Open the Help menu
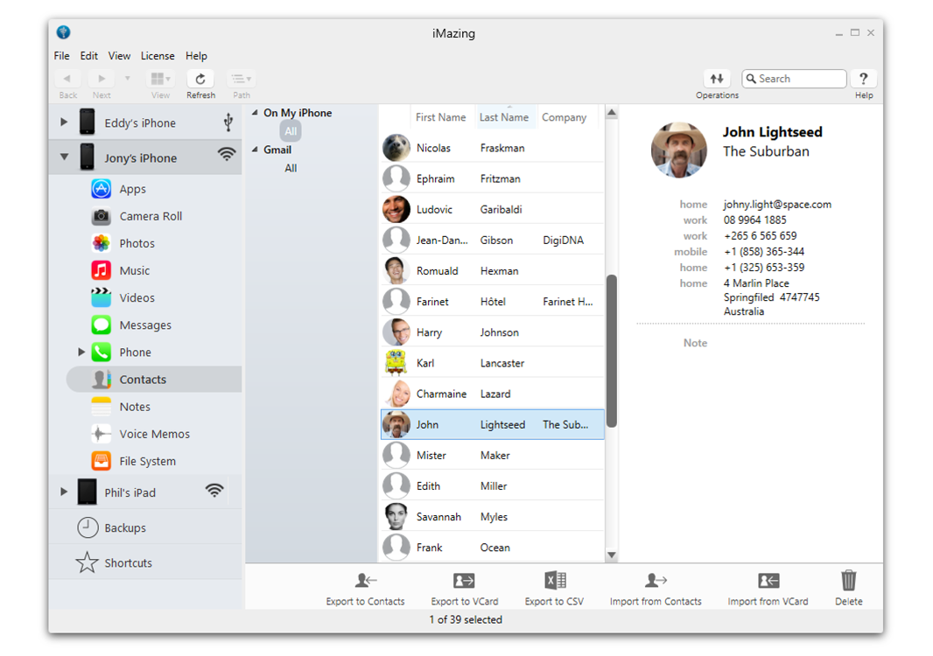The width and height of the screenshot is (933, 656). point(196,56)
